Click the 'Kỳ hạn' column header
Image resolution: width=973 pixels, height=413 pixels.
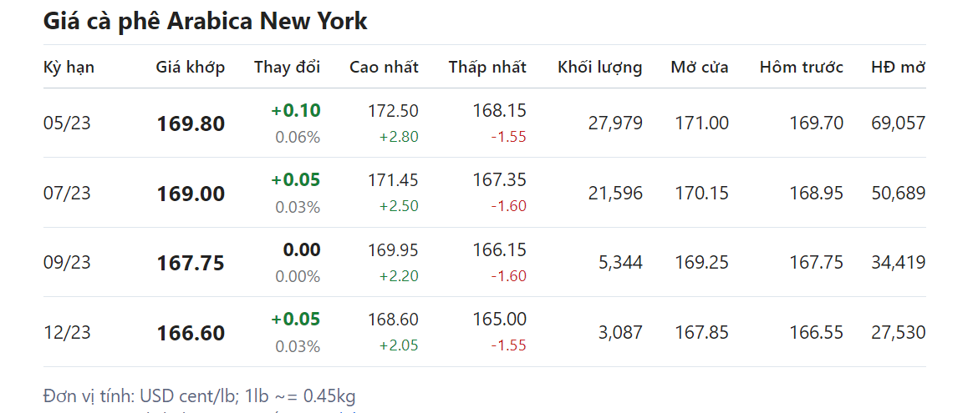(69, 68)
